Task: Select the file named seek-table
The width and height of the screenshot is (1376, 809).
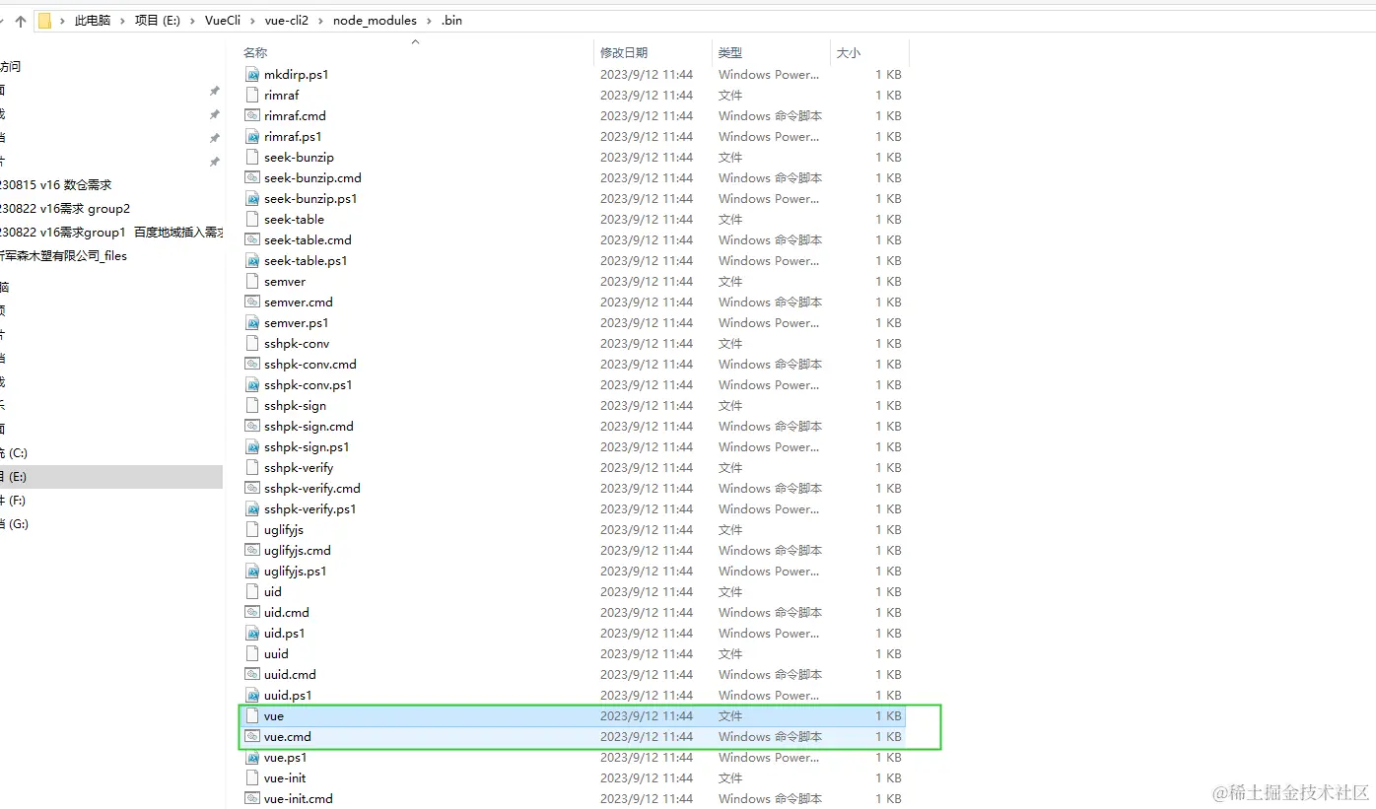Action: 294,219
